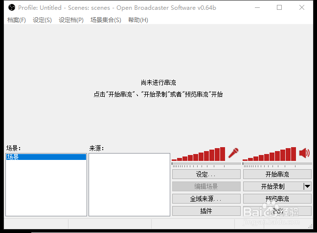The height and width of the screenshot is (233, 317).
Task: Adjust the microphone volume meter
Action: 198,154
